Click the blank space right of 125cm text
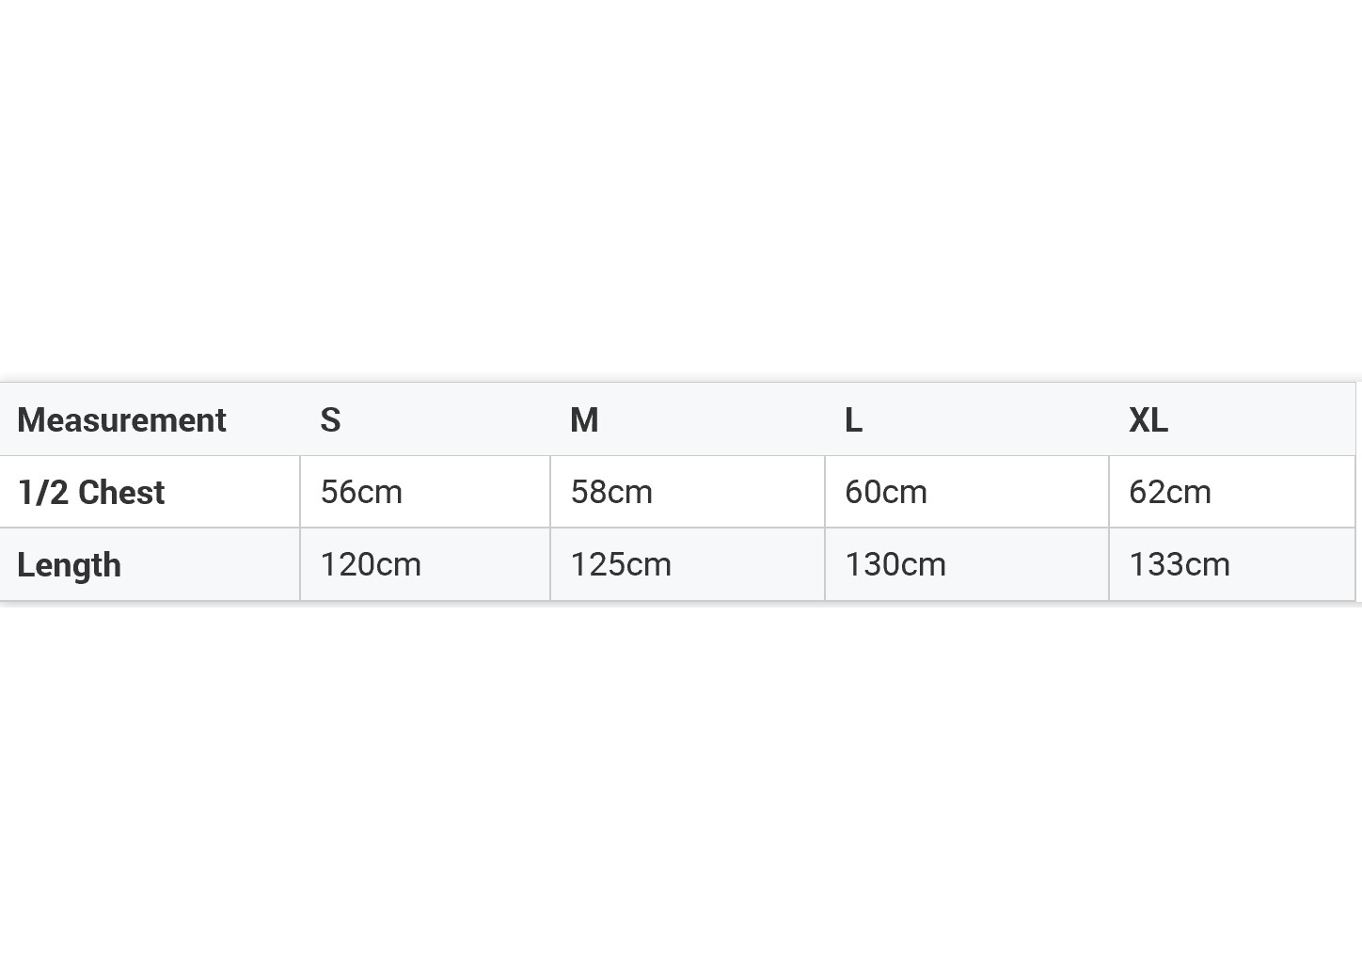Screen dimensions: 1362x978 (748, 564)
